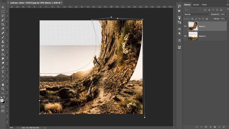This screenshot has height=129, width=229.
Task: Open the Normal blend mode dropdown
Action: pos(197,14)
